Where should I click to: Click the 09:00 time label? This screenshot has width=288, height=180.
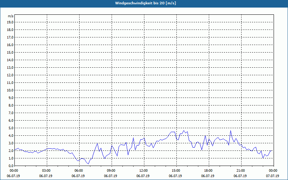coord(112,171)
